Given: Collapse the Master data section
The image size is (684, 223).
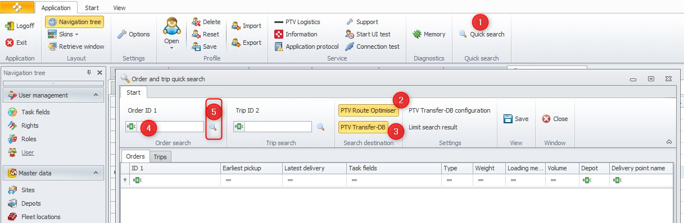Looking at the screenshot, I should [x=96, y=173].
